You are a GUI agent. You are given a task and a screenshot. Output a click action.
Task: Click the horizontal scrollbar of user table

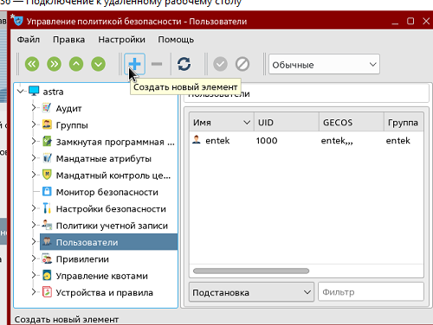pyautogui.click(x=251, y=271)
